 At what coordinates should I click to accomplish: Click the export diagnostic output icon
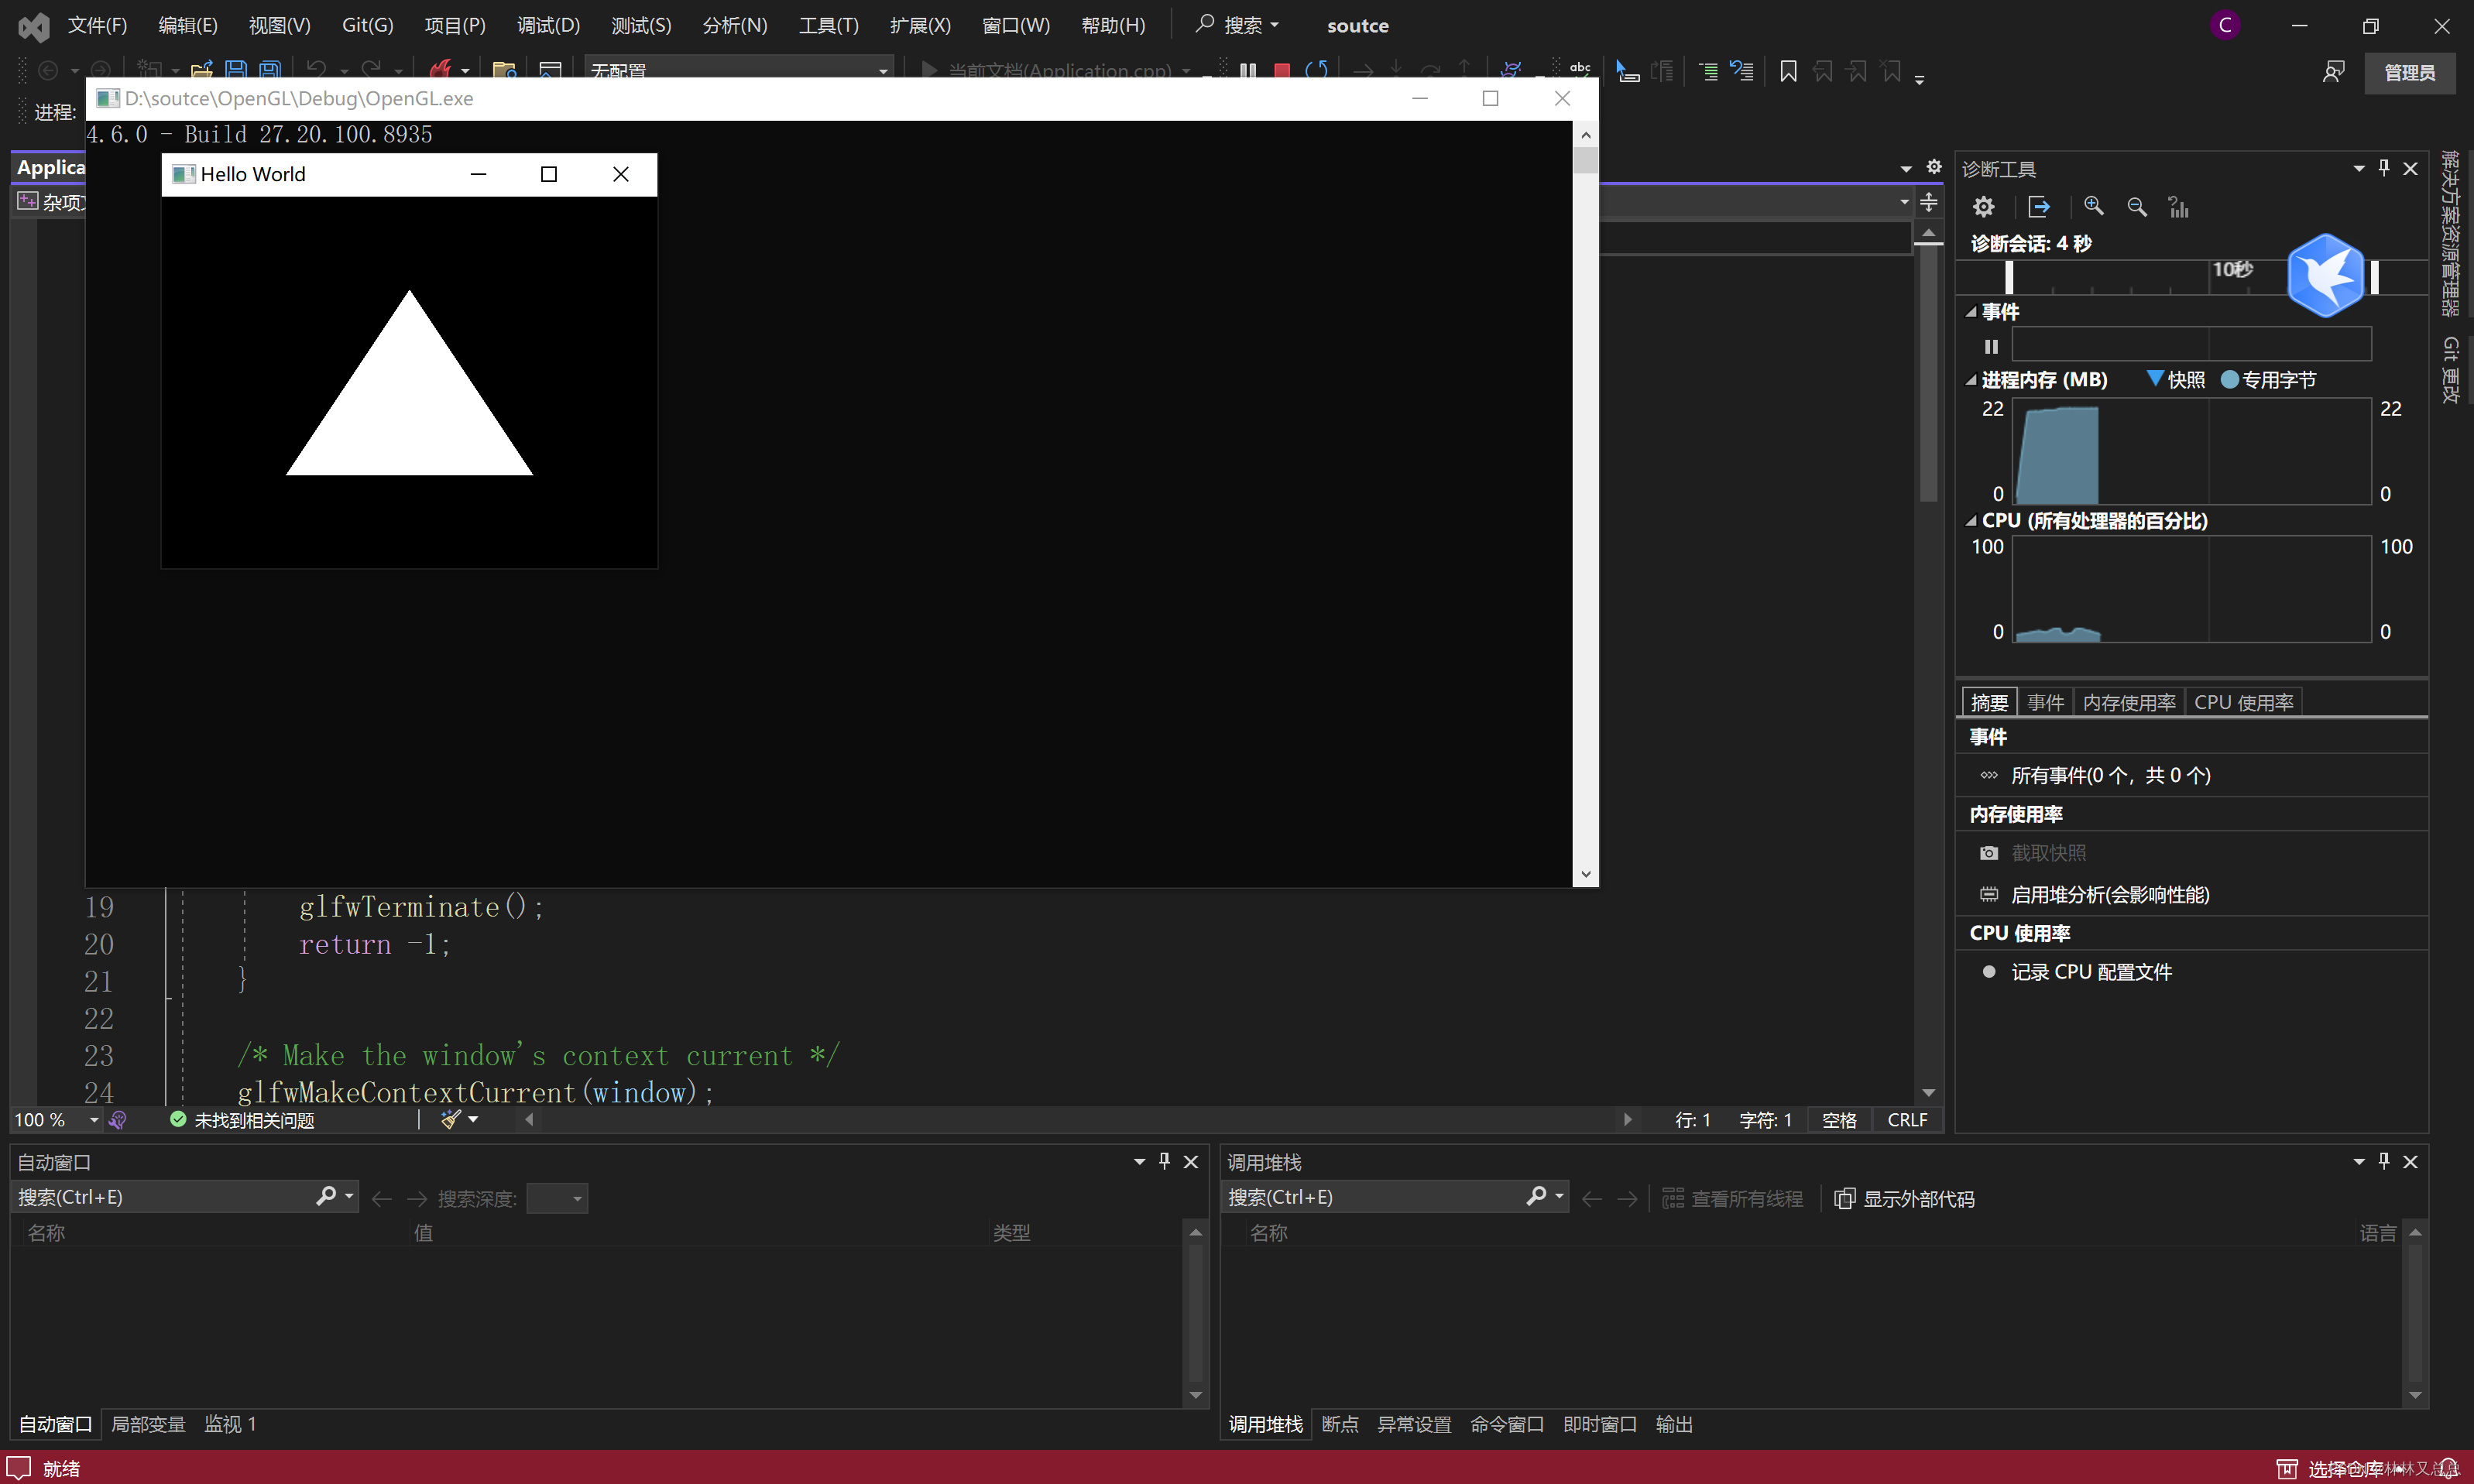(x=2038, y=207)
